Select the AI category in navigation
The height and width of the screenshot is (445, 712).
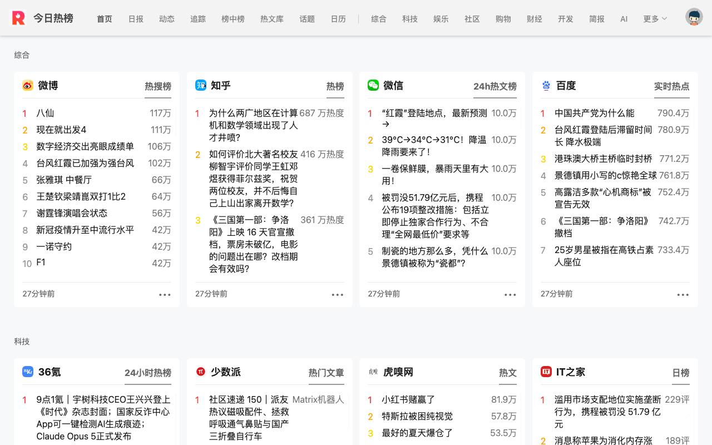pyautogui.click(x=624, y=18)
